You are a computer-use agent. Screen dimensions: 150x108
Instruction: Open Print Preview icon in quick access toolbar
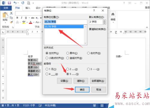tap(28, 3)
